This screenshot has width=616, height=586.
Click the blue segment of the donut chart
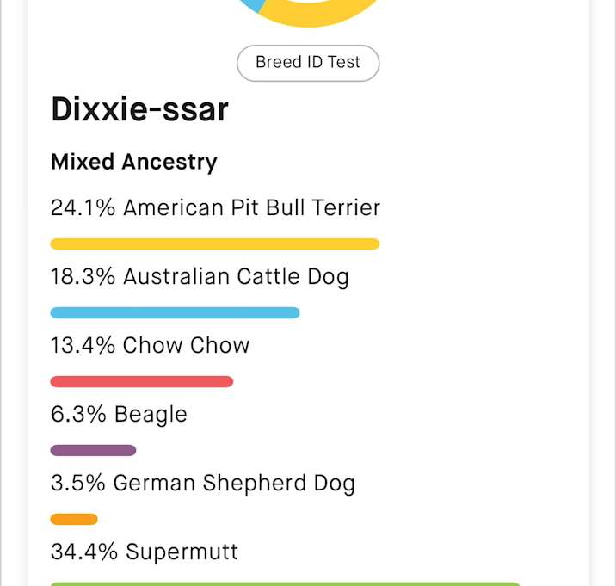point(251,4)
